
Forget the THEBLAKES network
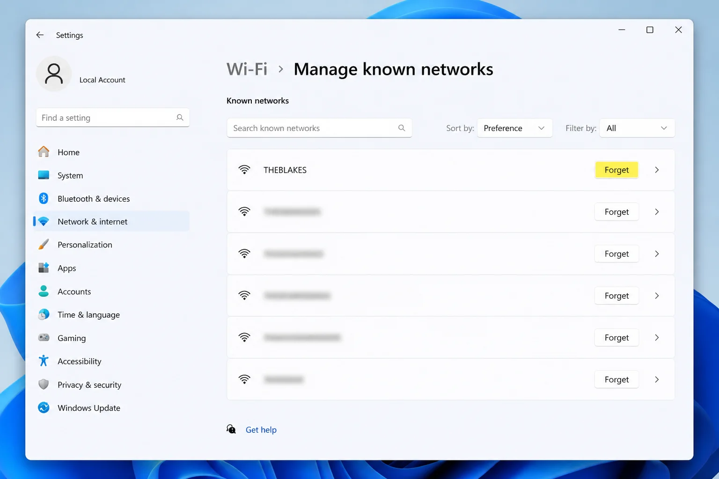(x=616, y=170)
